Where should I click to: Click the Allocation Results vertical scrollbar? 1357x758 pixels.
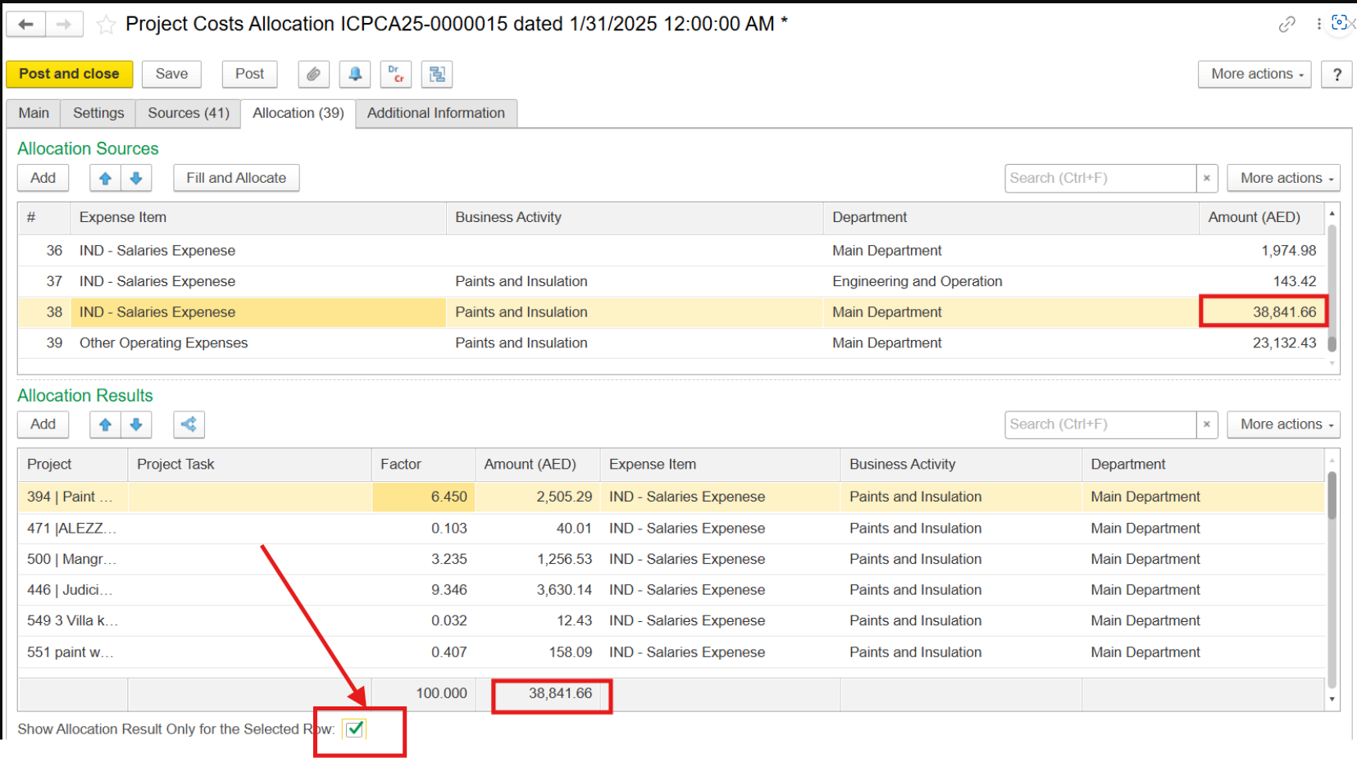coord(1332,574)
